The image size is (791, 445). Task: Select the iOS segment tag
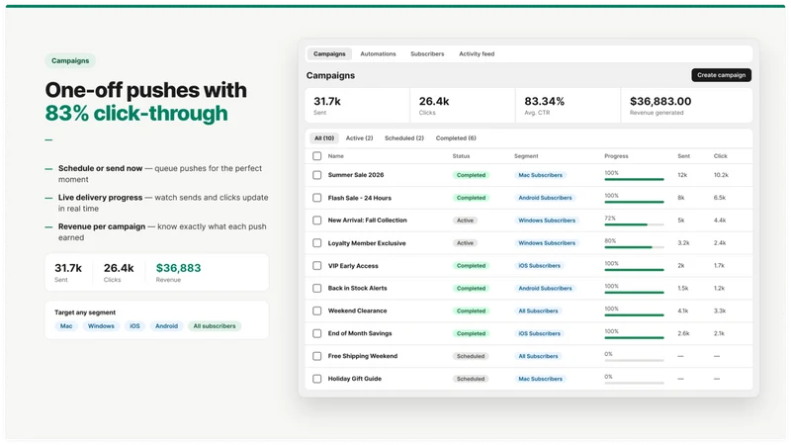tap(134, 326)
